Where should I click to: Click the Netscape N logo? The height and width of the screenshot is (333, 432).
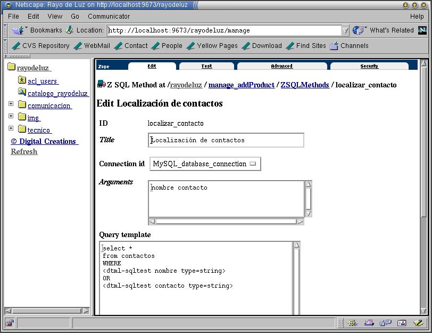(x=422, y=30)
